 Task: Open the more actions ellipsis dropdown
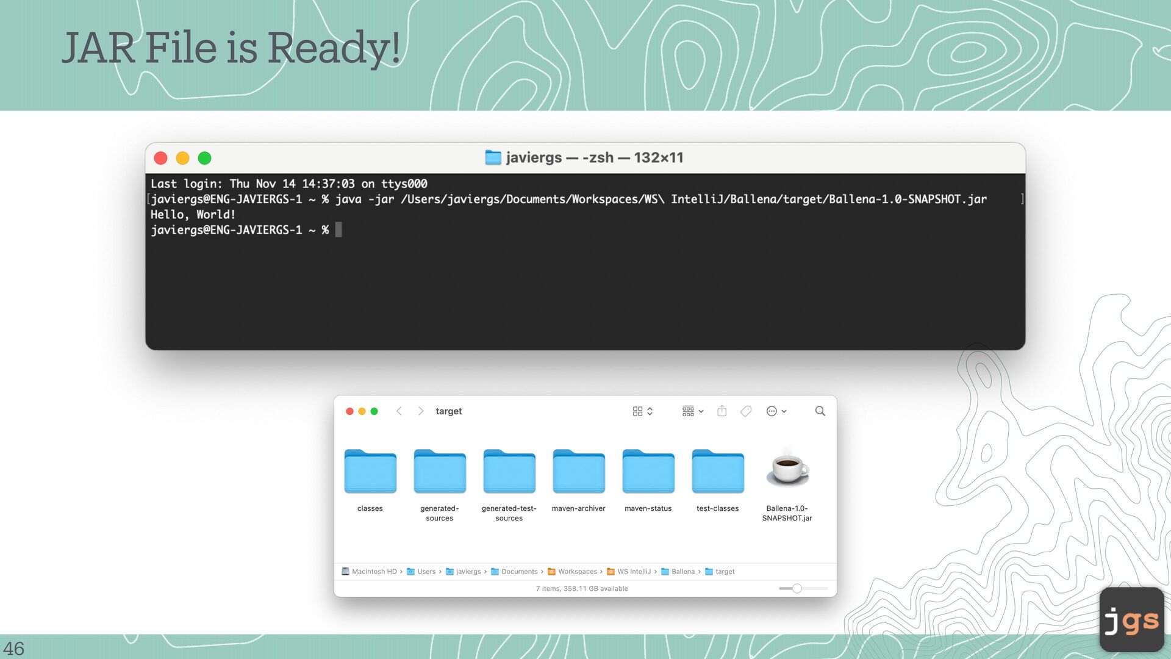click(x=776, y=411)
